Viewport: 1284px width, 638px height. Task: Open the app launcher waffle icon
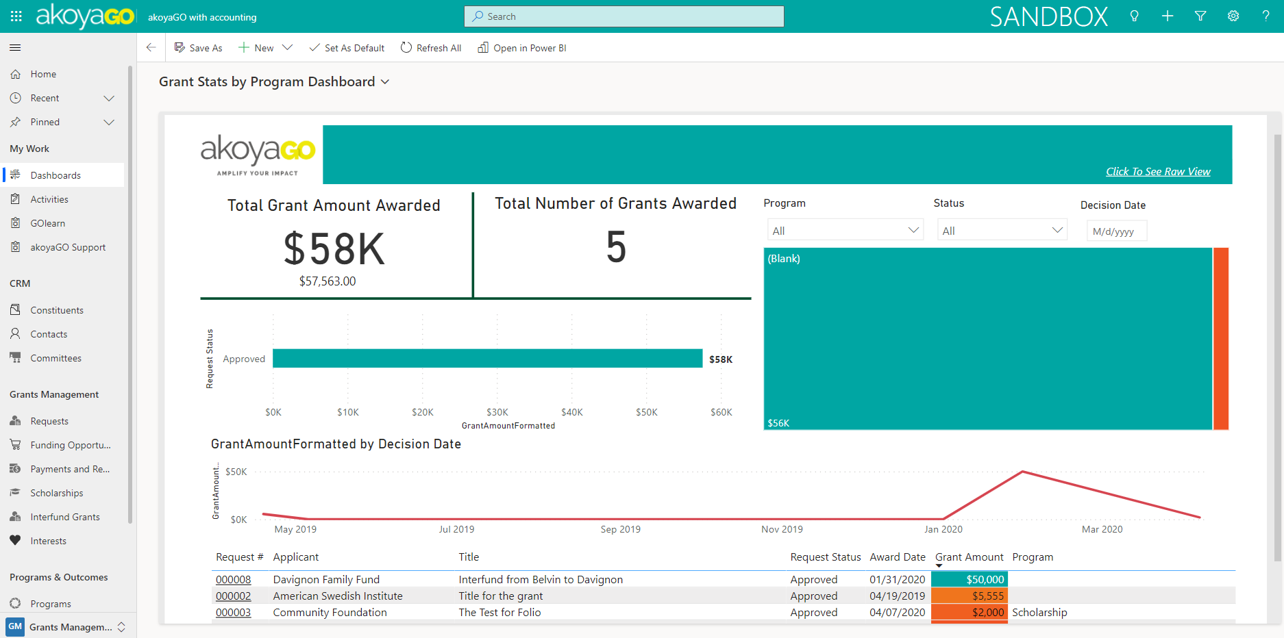pos(16,16)
